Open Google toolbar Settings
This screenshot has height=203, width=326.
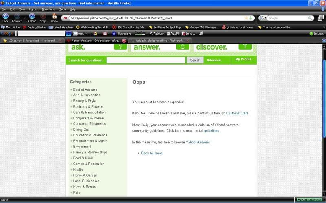317,33
